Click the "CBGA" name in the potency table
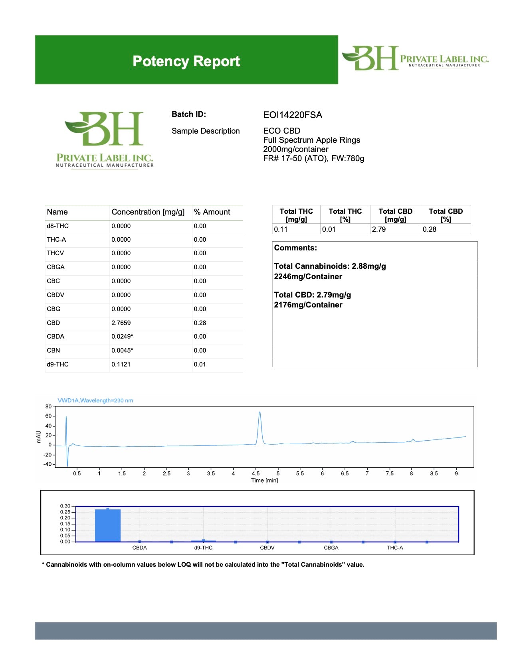 [x=55, y=267]
